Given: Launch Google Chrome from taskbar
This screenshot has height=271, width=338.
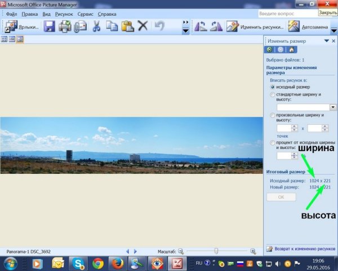Looking at the screenshot, I should click(98, 264).
